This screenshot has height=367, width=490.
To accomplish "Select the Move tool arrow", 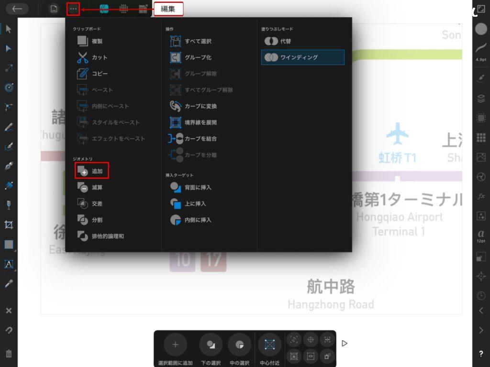I will (x=9, y=29).
